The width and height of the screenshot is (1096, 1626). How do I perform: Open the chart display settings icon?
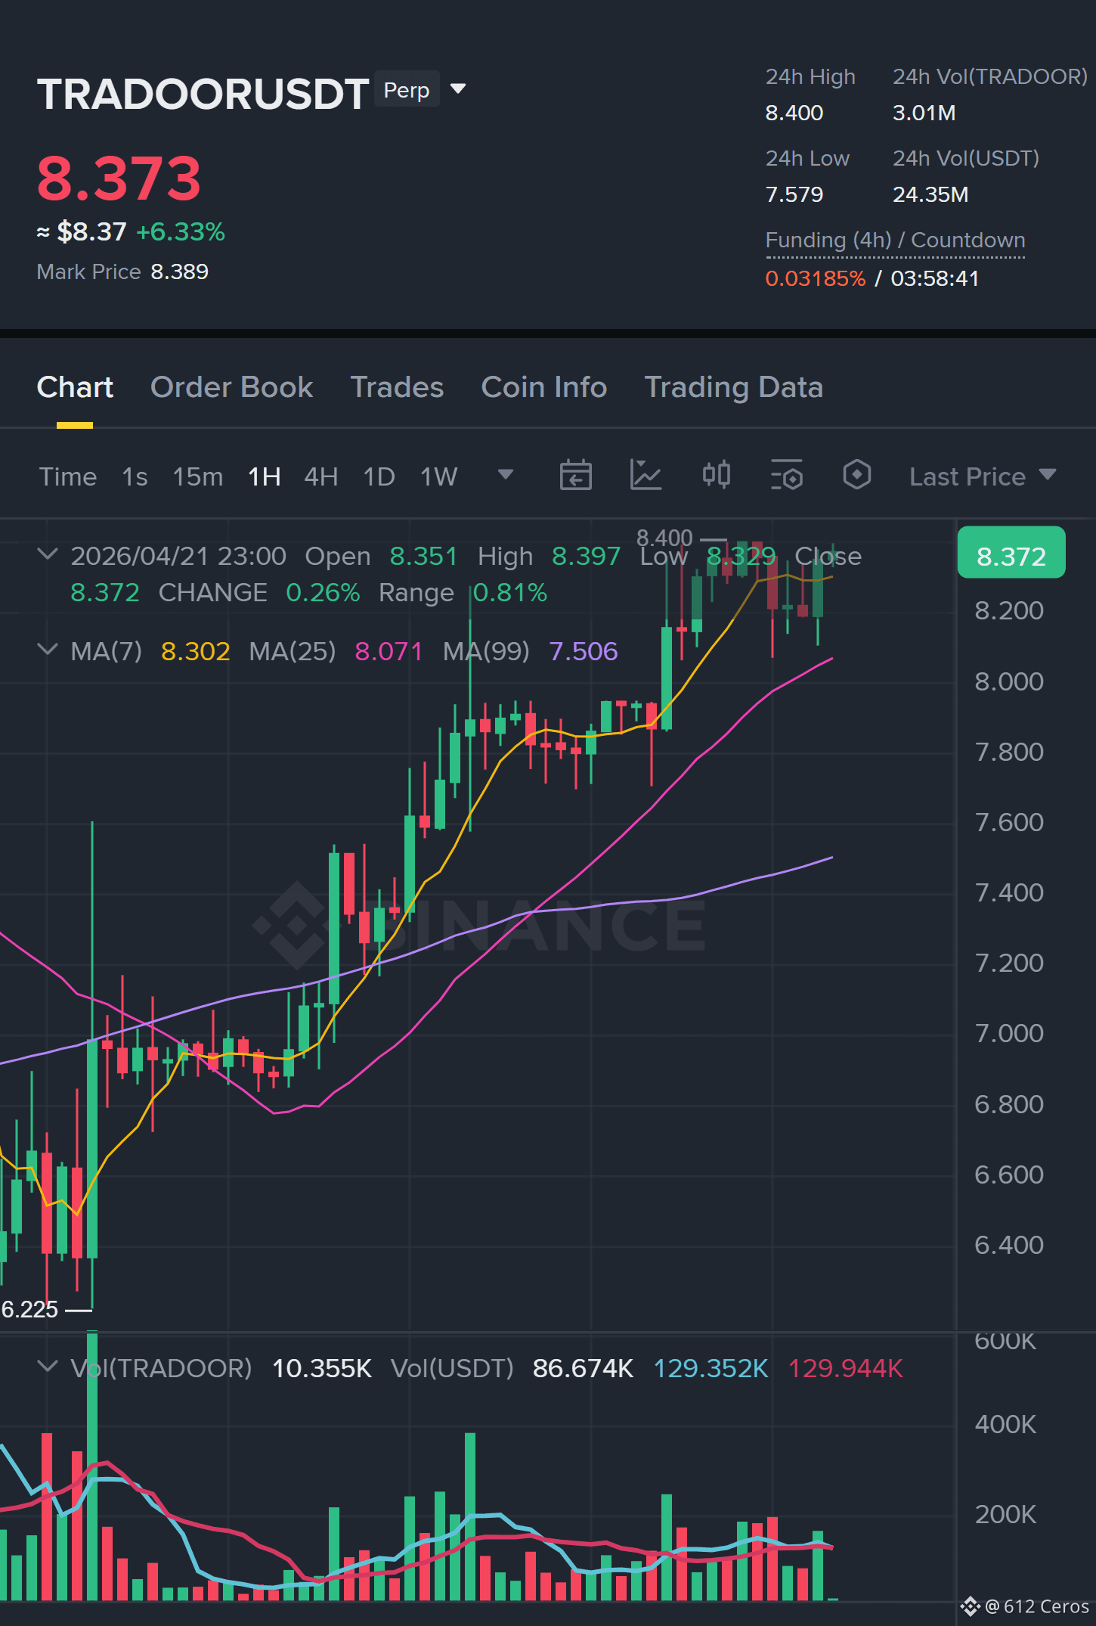point(787,476)
